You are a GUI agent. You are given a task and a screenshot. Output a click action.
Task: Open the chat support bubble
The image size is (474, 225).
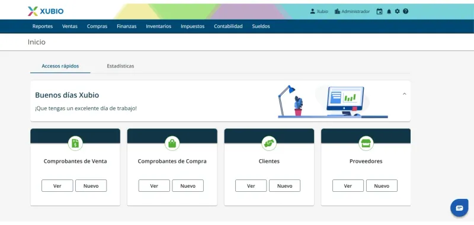coord(459,208)
